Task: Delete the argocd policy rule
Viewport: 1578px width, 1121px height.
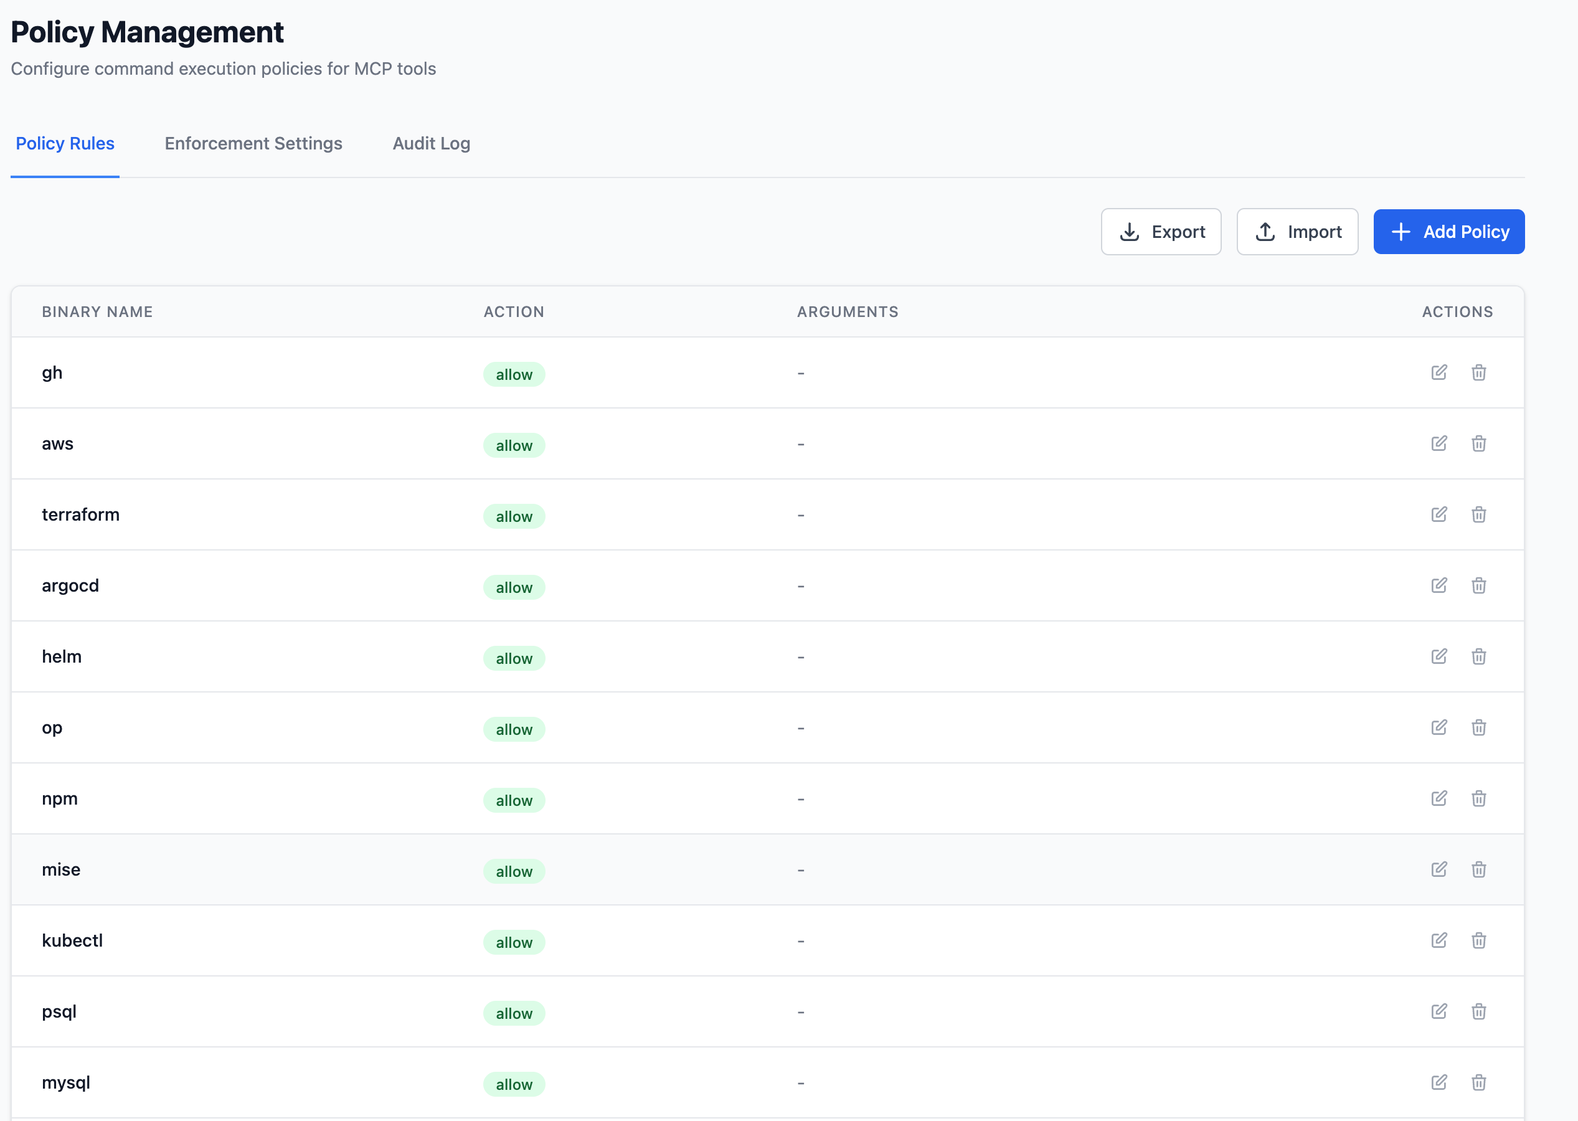Action: 1478,586
